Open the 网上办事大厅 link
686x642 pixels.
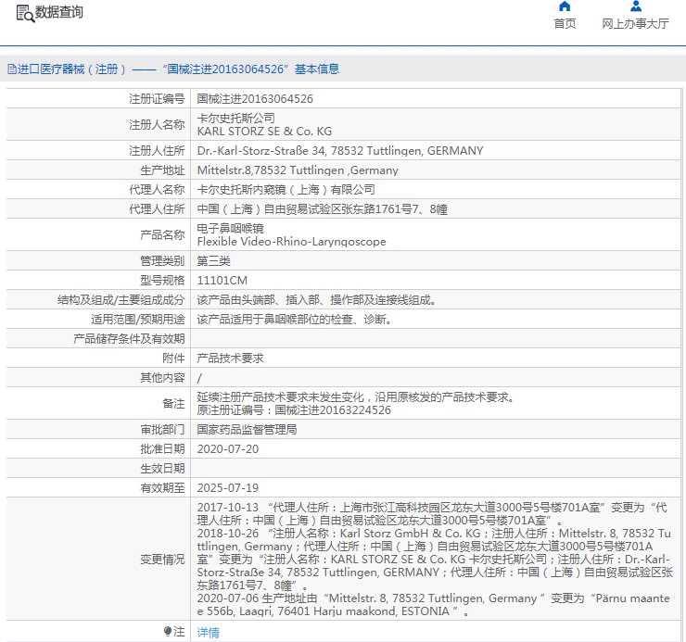coord(636,23)
